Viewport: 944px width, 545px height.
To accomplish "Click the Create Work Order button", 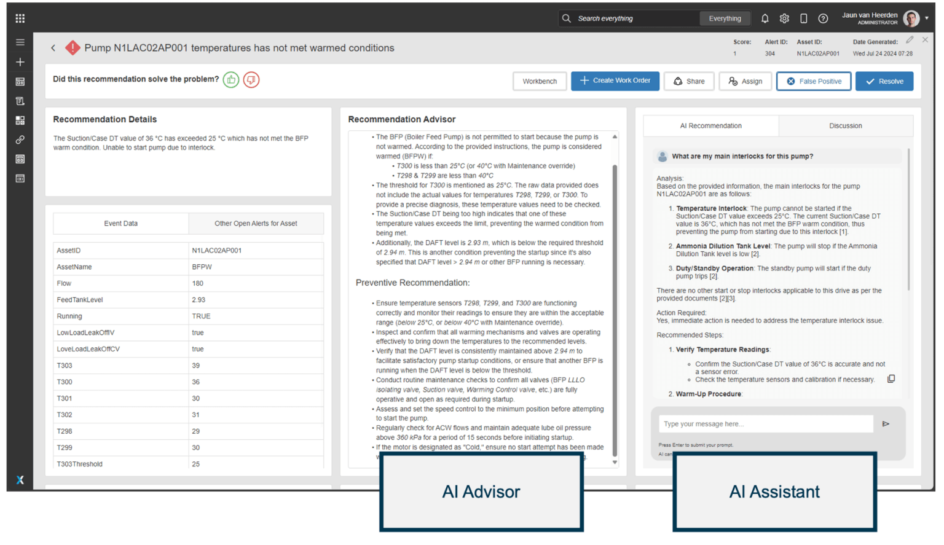I will (x=615, y=81).
